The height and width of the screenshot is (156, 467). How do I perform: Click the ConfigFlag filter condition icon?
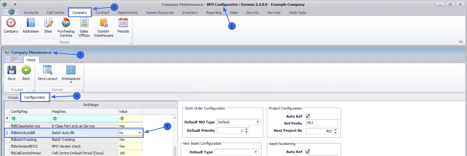[13, 118]
